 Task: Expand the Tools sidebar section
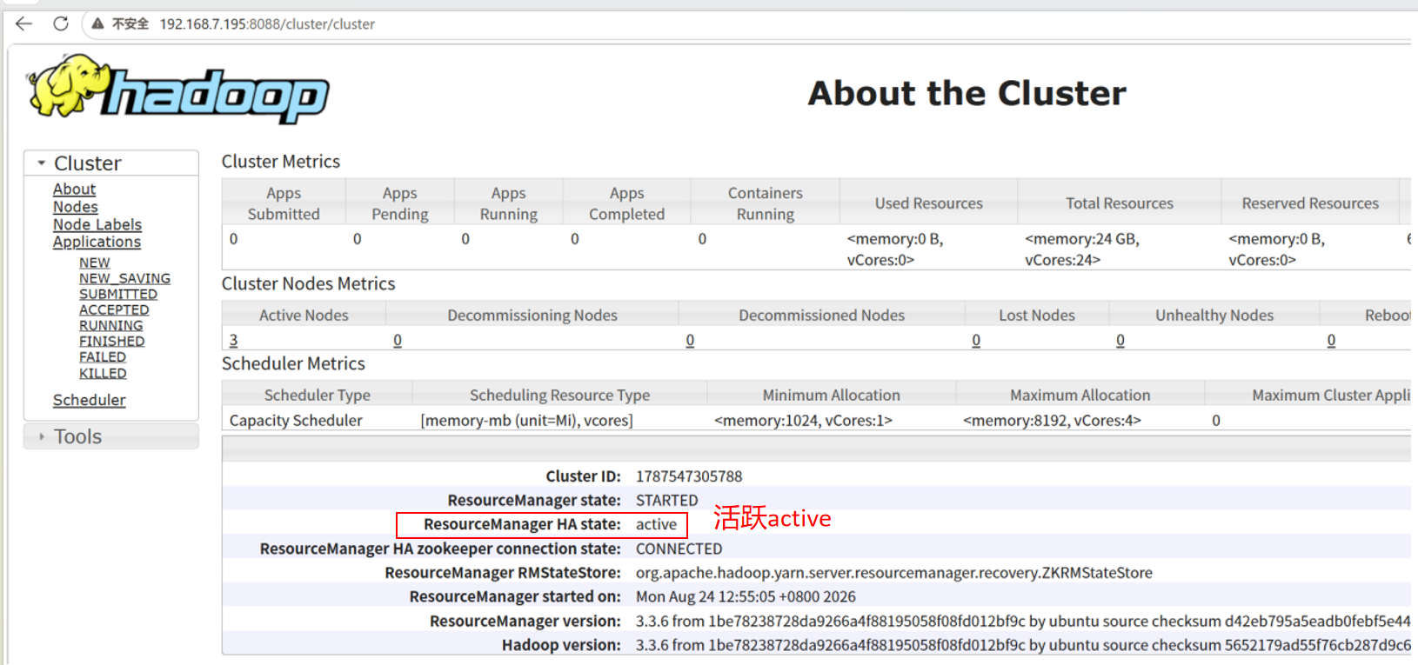pyautogui.click(x=111, y=436)
